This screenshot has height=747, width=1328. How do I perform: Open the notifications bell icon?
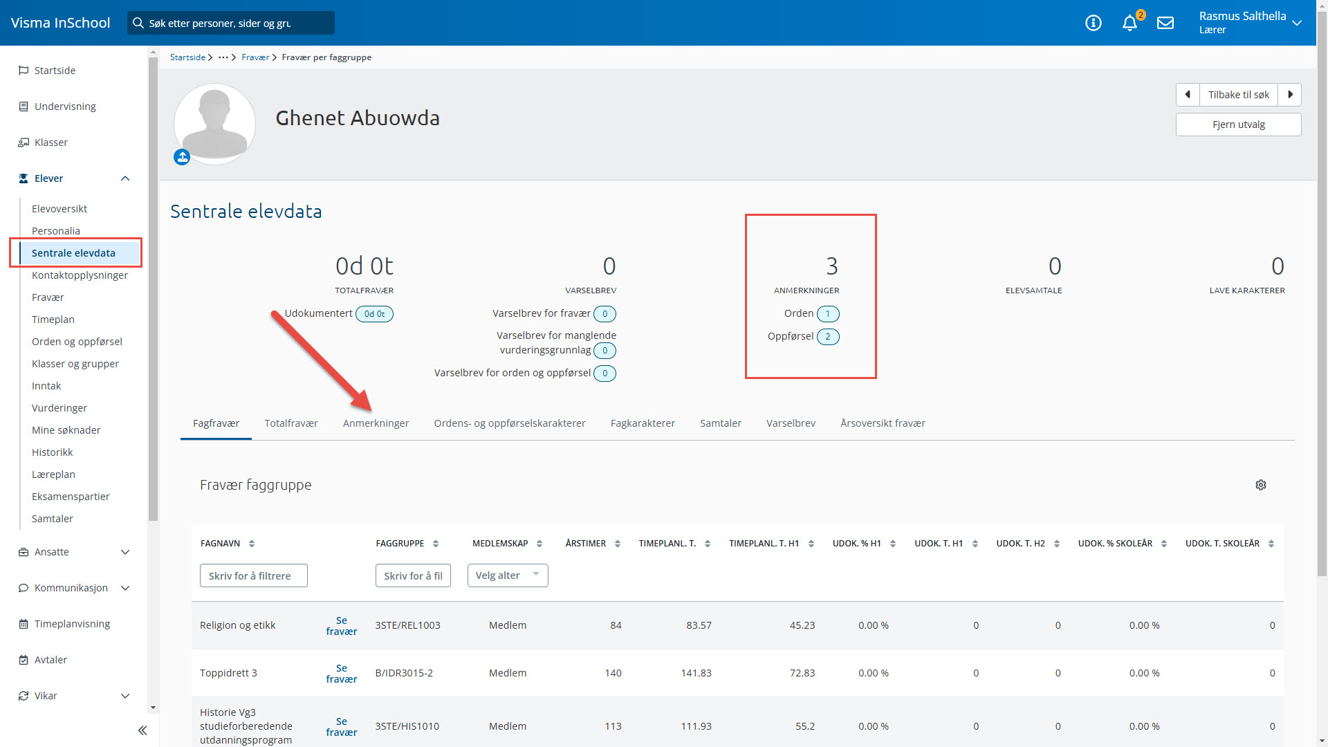click(1129, 23)
